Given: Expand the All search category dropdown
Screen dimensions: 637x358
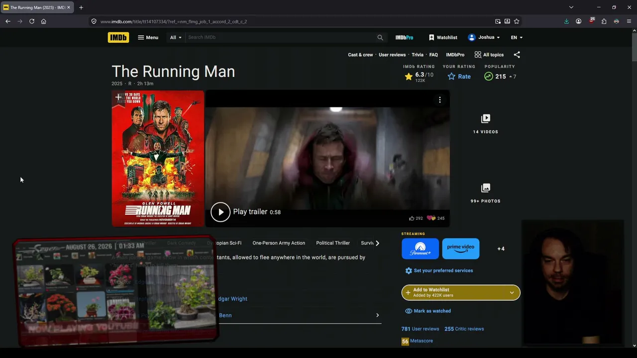Looking at the screenshot, I should coord(176,37).
